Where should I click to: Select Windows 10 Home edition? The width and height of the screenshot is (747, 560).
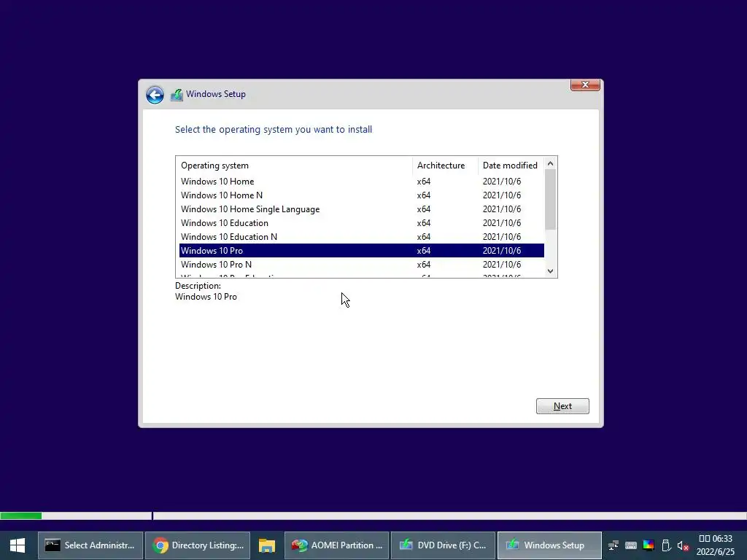(x=362, y=182)
